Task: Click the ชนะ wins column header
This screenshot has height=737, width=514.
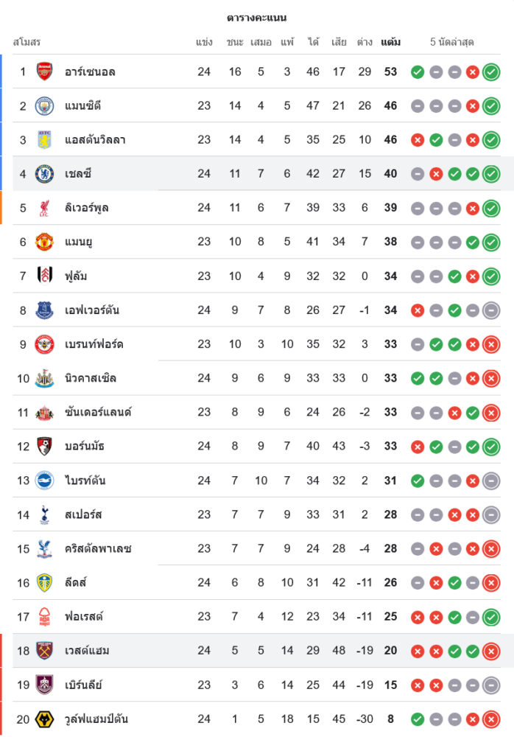Action: coord(235,42)
